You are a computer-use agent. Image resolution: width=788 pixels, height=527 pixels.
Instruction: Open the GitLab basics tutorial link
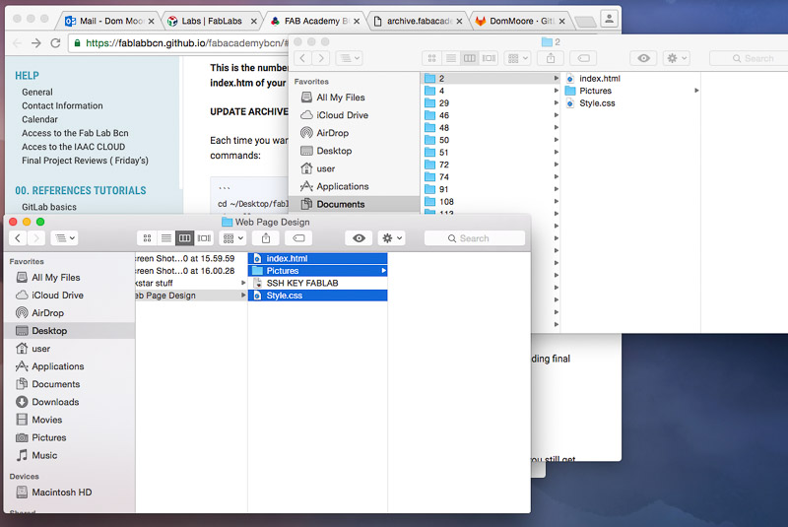[x=49, y=207]
